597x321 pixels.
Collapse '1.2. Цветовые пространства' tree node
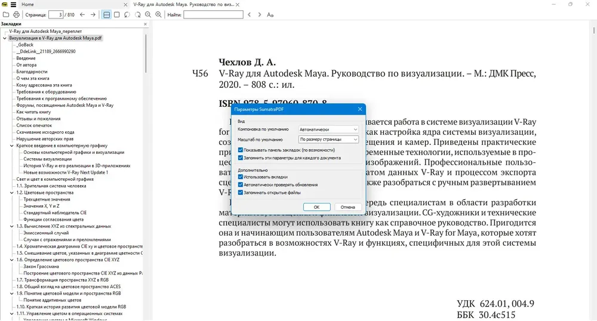pos(12,193)
